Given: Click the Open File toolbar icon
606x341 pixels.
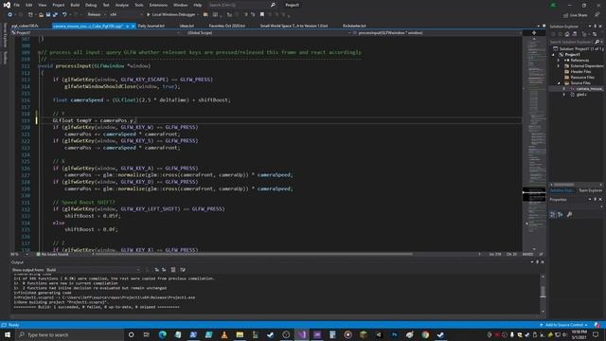Looking at the screenshot, I should [x=41, y=15].
